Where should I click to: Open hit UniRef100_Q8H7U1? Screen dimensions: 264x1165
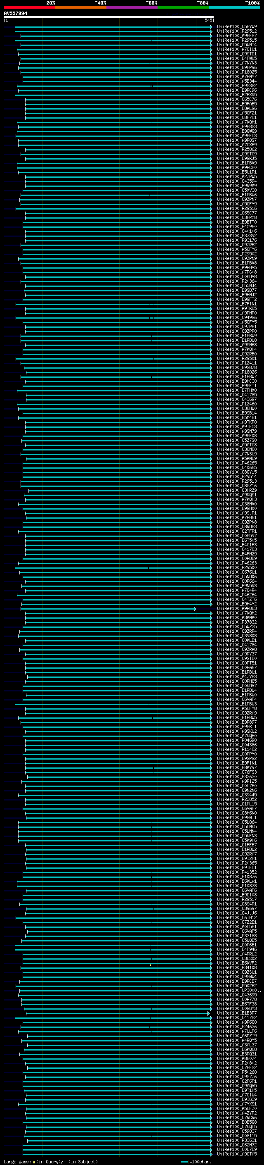tap(237, 118)
